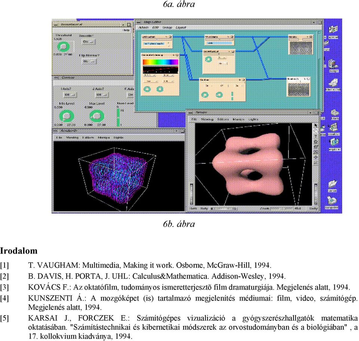Image resolution: width=359 pixels, height=341 pixels.
Task: Click the Home view icon in Render toolbar
Action: pos(316,141)
